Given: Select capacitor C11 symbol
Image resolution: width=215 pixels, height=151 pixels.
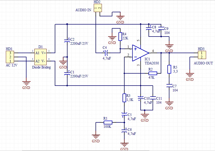Looking at the screenshot, I should 153,98.
